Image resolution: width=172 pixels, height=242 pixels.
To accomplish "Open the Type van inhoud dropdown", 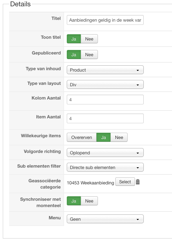I will tap(105, 70).
